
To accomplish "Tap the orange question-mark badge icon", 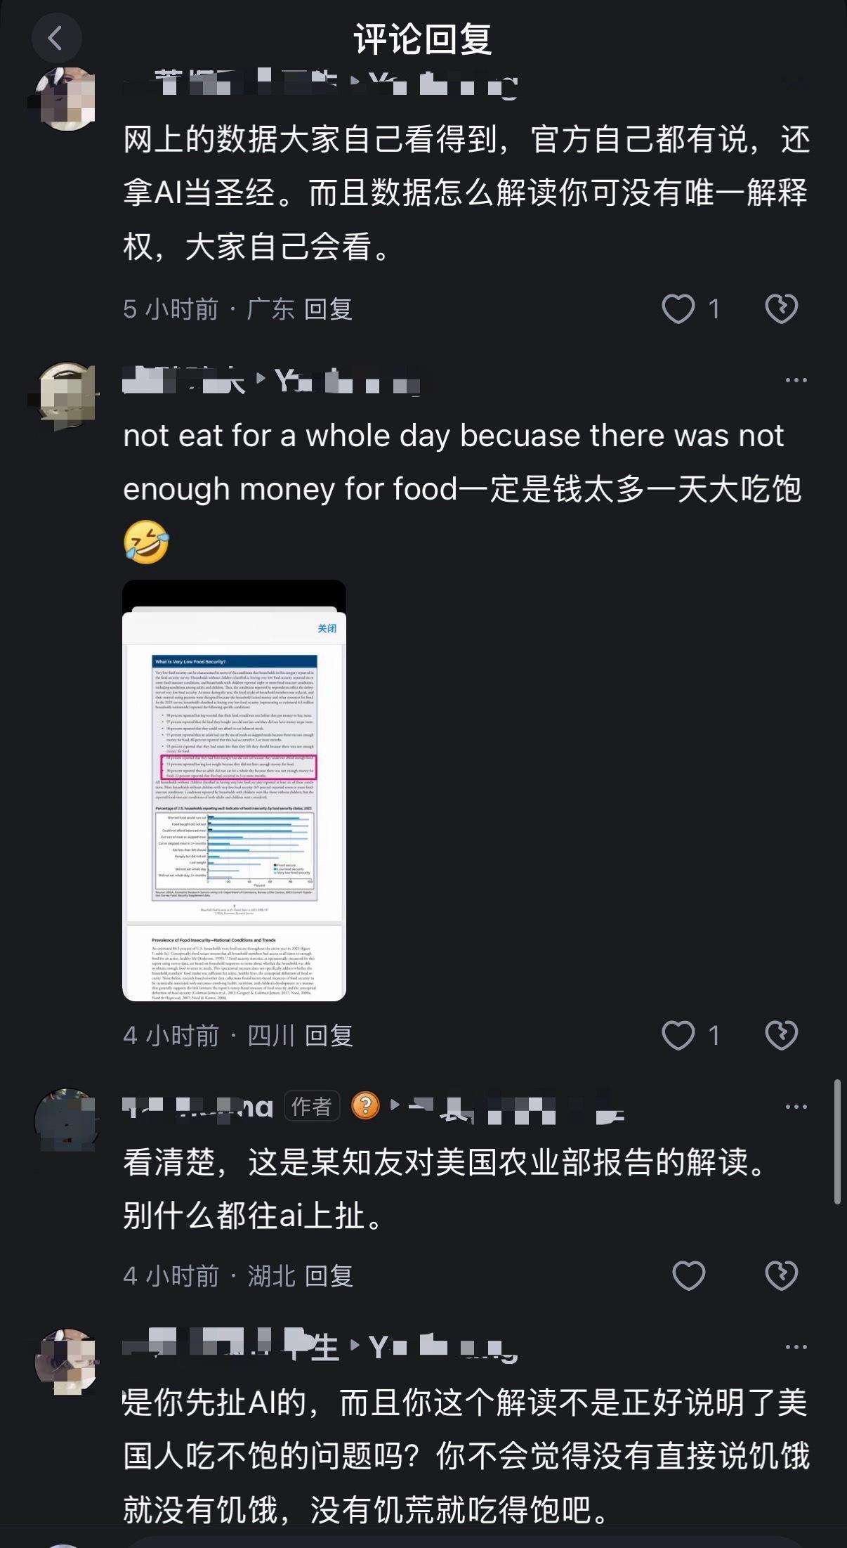I will (365, 1106).
